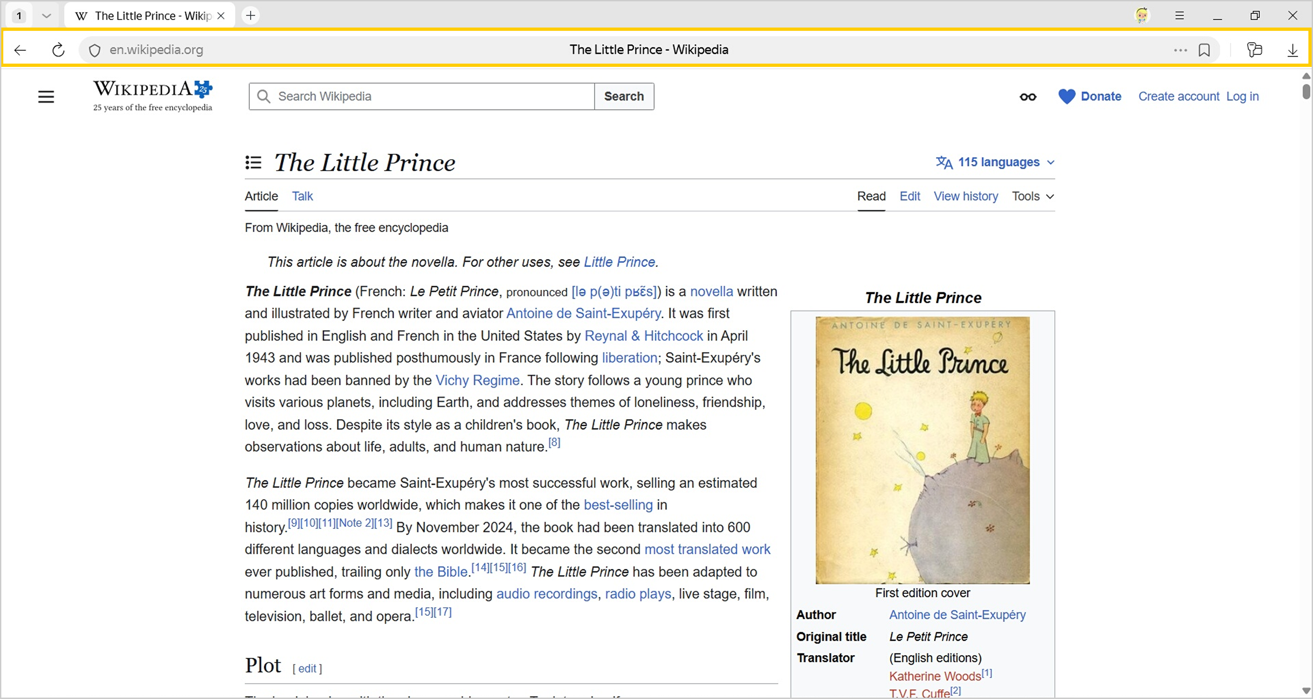
Task: Open the Reynal & Hitchcock link
Action: [x=644, y=336]
